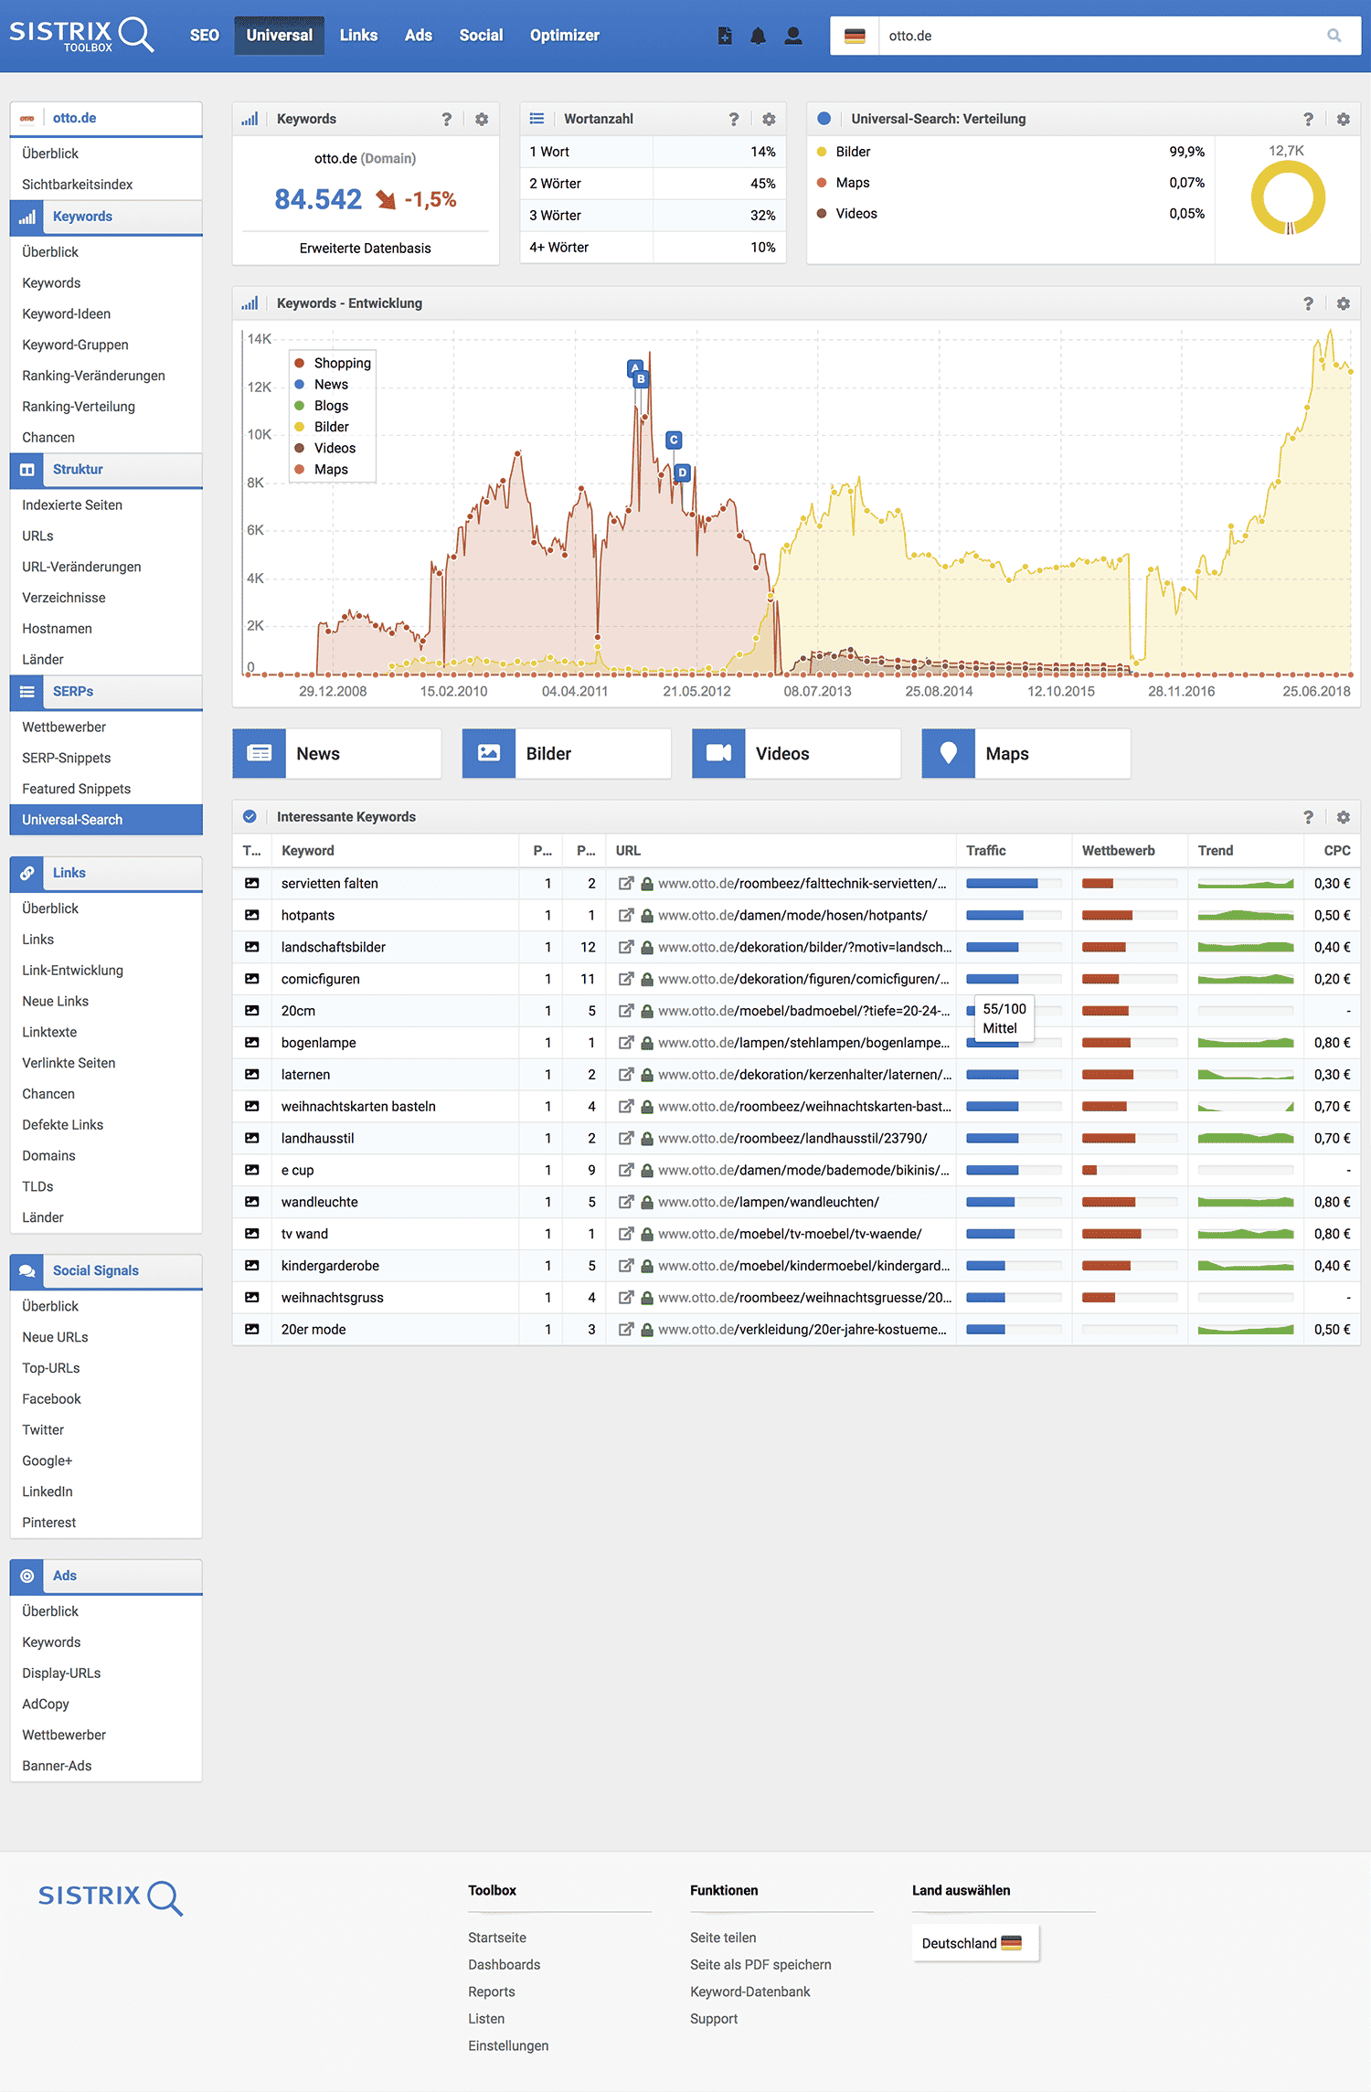Viewport: 1371px width, 2092px height.
Task: Toggle Blogs series in chart legend
Action: click(x=322, y=405)
